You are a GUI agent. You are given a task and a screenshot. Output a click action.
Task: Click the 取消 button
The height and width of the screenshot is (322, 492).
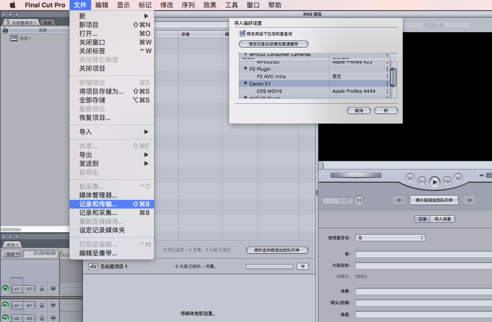(x=359, y=111)
